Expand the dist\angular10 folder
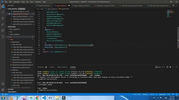The height and width of the screenshot is (100, 179). pyautogui.click(x=15, y=29)
